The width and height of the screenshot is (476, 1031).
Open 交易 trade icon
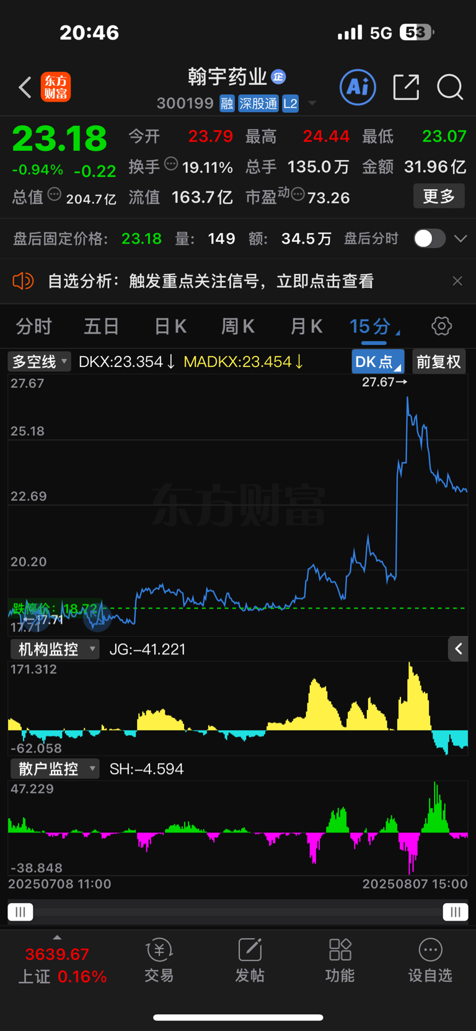point(159,960)
